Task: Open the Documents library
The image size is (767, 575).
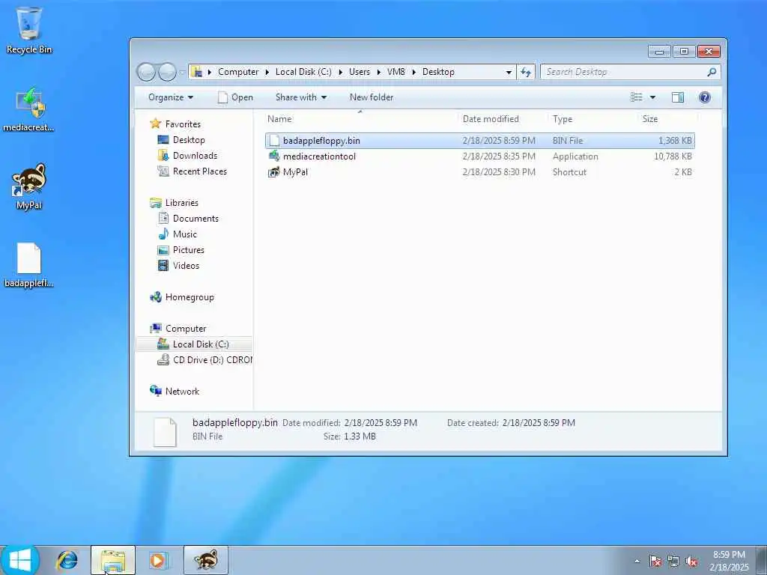Action: tap(188, 218)
